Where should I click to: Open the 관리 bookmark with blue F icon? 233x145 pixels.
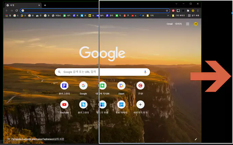(x=110, y=16)
